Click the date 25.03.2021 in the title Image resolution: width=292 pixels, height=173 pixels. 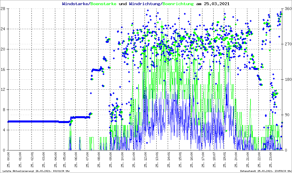click(x=216, y=4)
